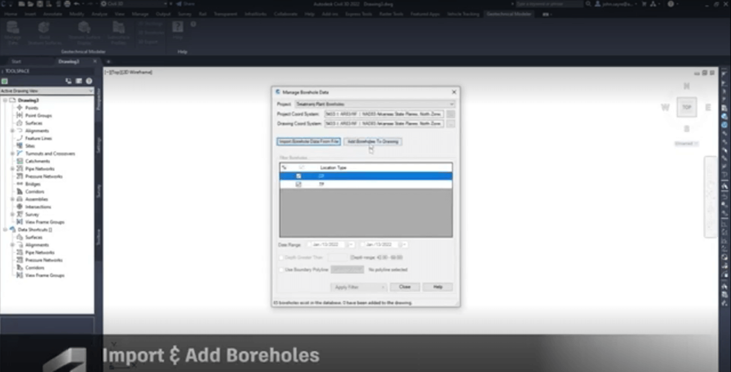Select the Corridors icon under Drawing3
The height and width of the screenshot is (372, 731).
(20, 192)
